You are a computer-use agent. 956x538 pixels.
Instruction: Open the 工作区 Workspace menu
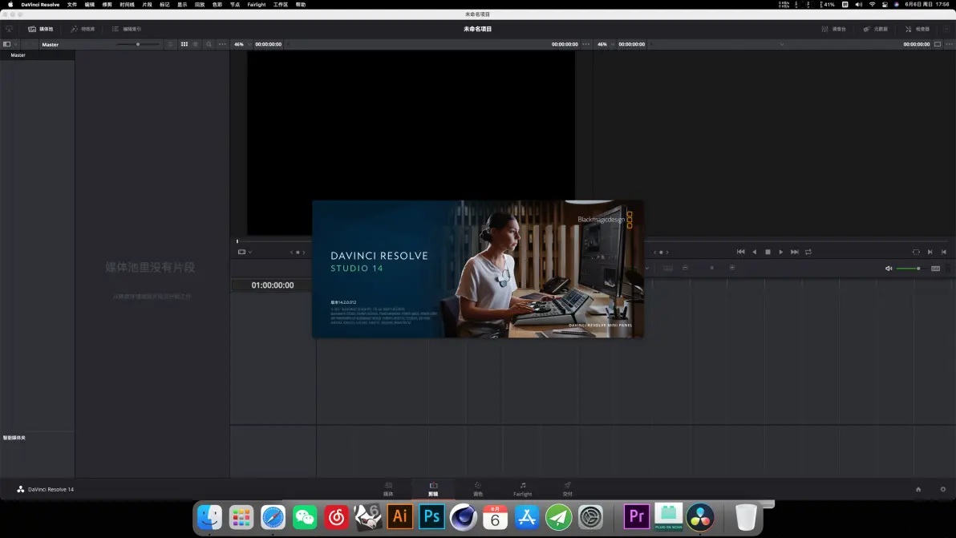[281, 4]
